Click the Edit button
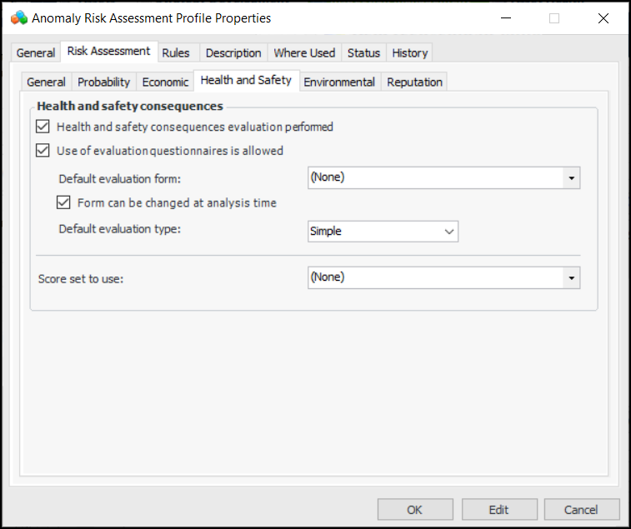The width and height of the screenshot is (631, 529). point(498,510)
